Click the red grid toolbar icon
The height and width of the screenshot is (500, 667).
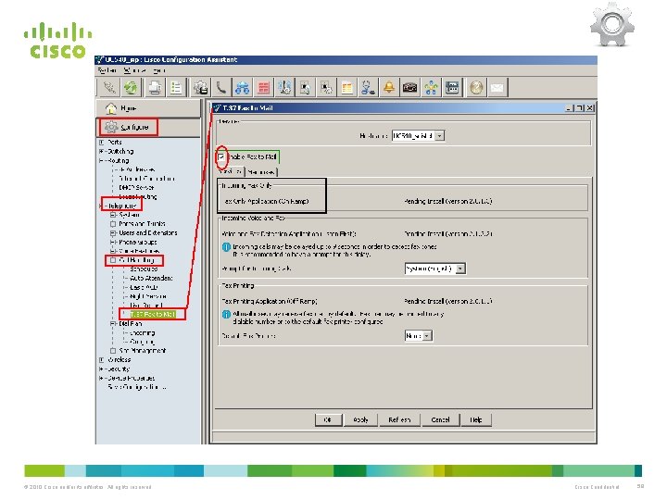[263, 88]
